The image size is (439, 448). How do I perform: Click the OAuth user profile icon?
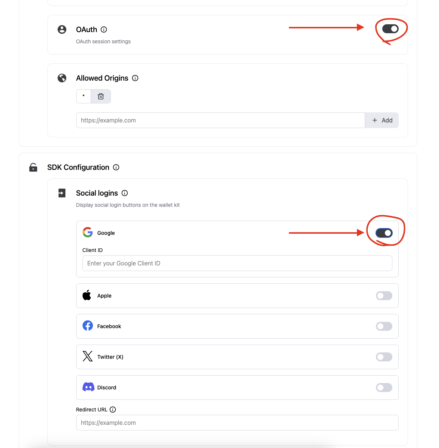(62, 29)
